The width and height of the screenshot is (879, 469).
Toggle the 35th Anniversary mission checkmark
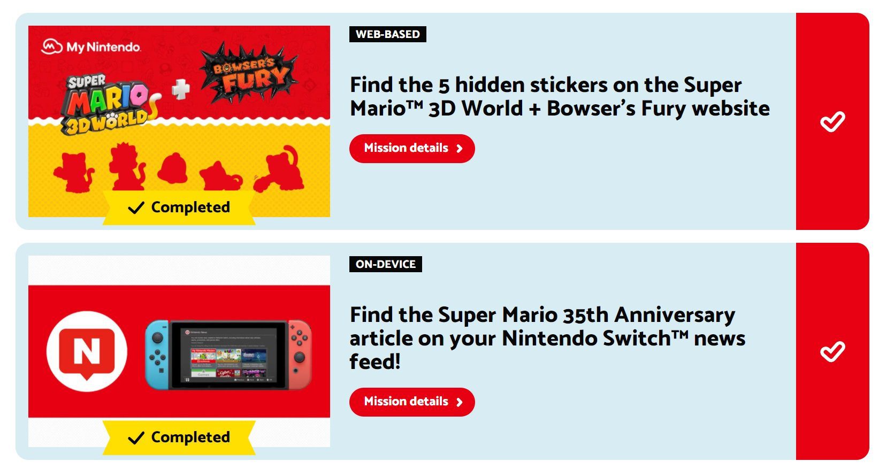[832, 352]
